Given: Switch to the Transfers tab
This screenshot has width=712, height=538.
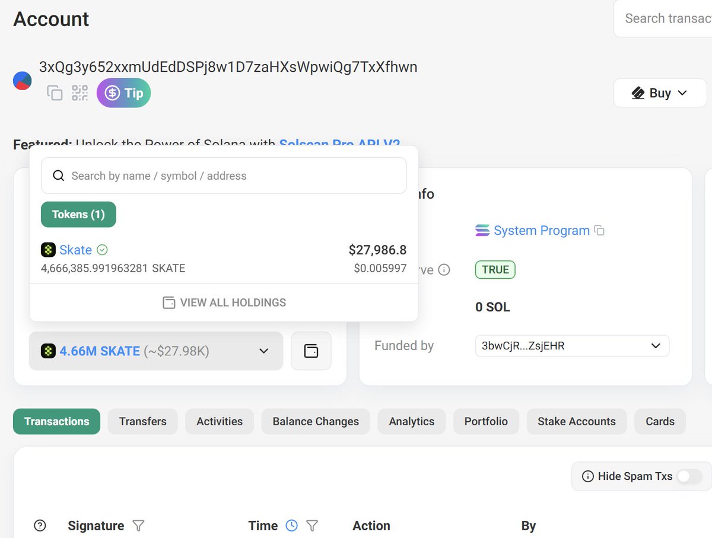Looking at the screenshot, I should click(142, 422).
